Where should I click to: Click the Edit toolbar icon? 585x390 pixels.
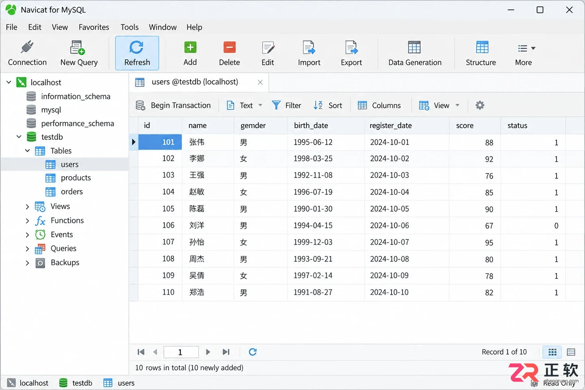pyautogui.click(x=268, y=53)
